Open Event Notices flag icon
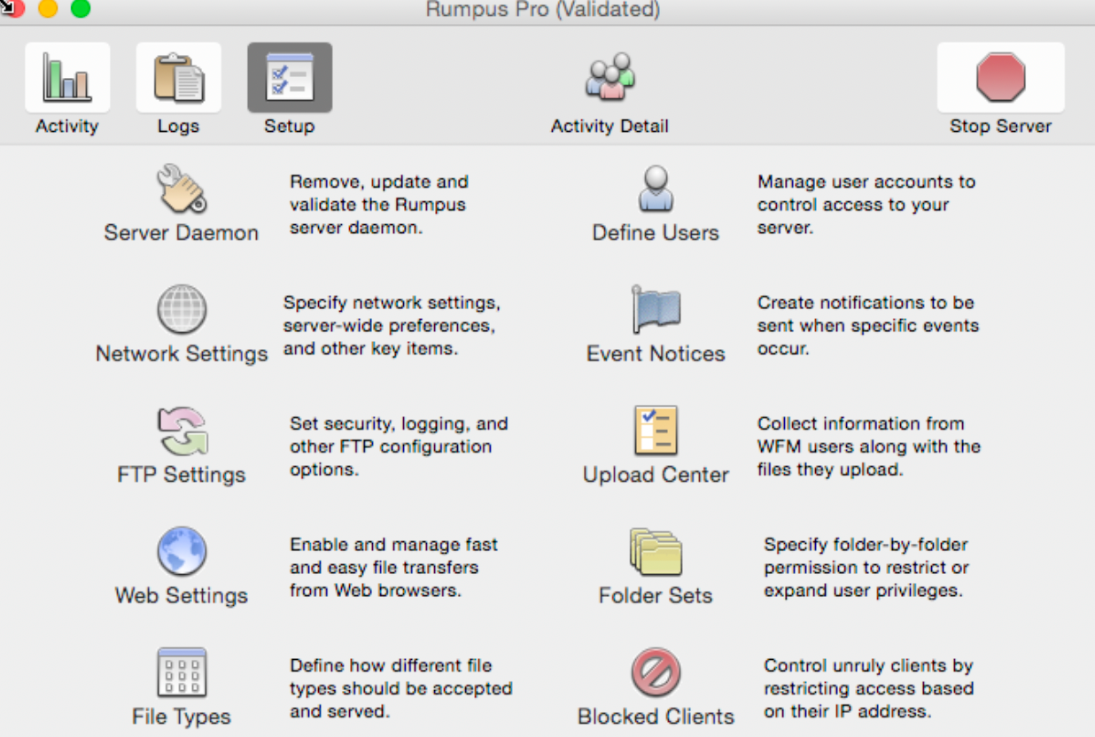Screen dimensions: 1095x737 click(x=656, y=309)
